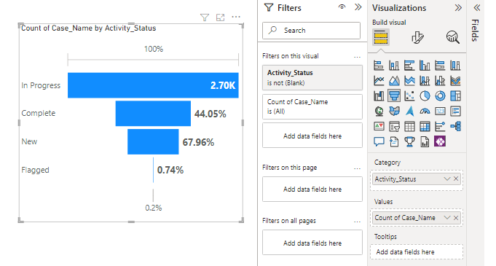This screenshot has height=266, width=496.
Task: Pick the Table visualization icon
Action: 409,127
